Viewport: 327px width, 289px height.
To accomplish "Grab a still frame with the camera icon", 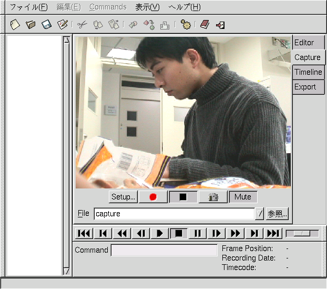I will click(213, 197).
